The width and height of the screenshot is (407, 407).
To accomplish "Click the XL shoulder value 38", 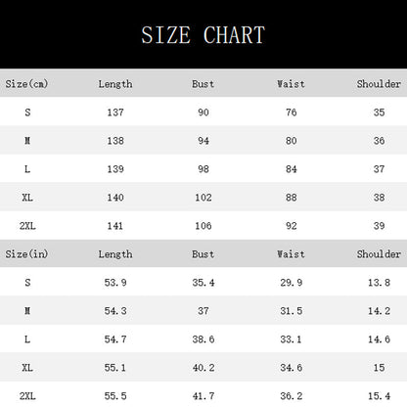I will point(379,198).
